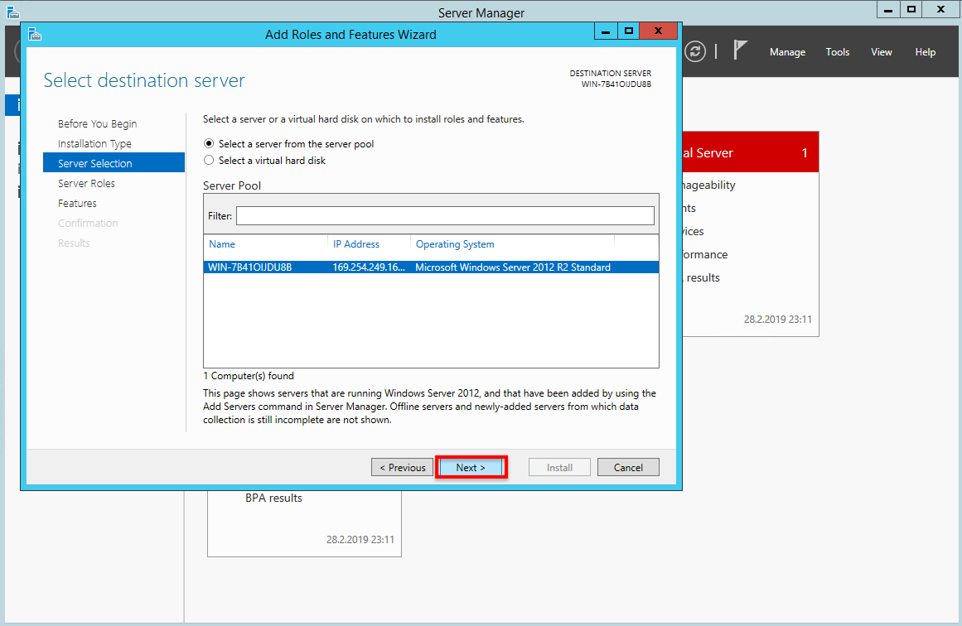Image resolution: width=962 pixels, height=626 pixels.
Task: Click the Next button
Action: (471, 467)
